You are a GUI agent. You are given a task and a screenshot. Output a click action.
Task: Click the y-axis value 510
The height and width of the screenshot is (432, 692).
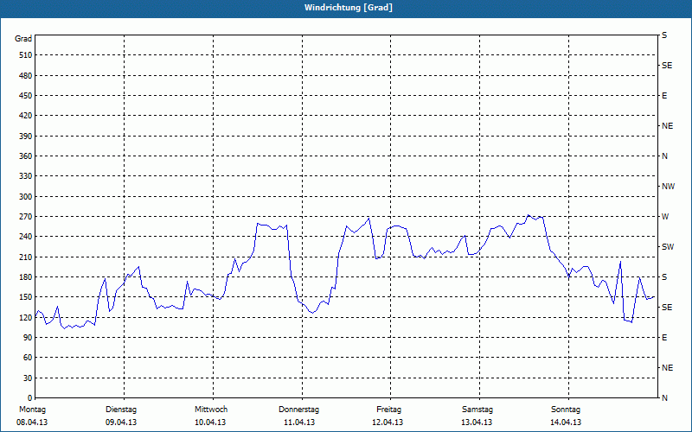(x=25, y=55)
